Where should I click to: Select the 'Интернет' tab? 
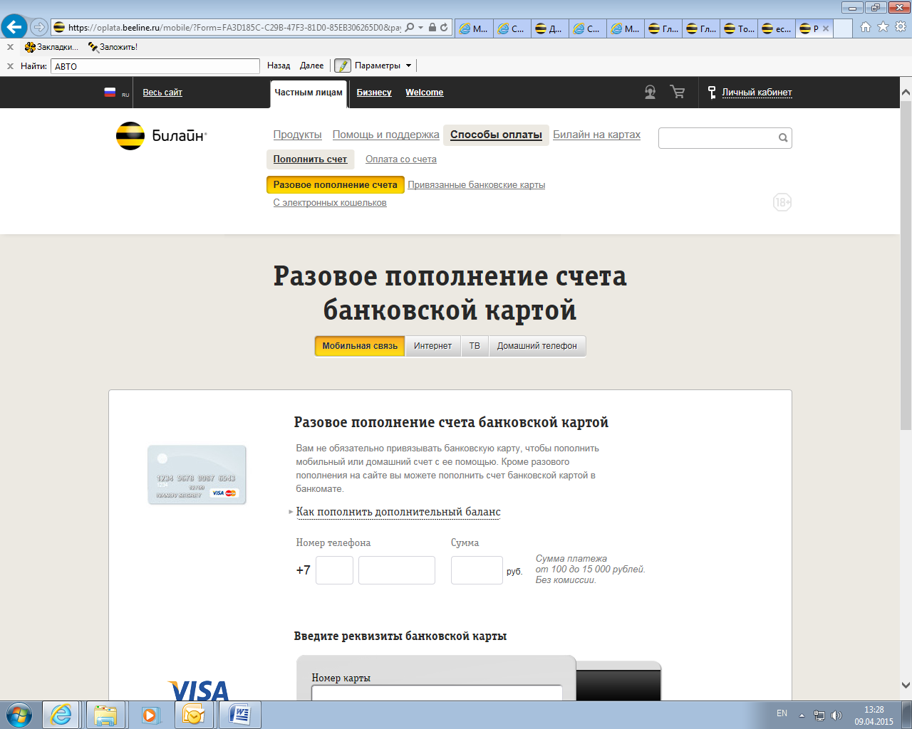pos(432,346)
